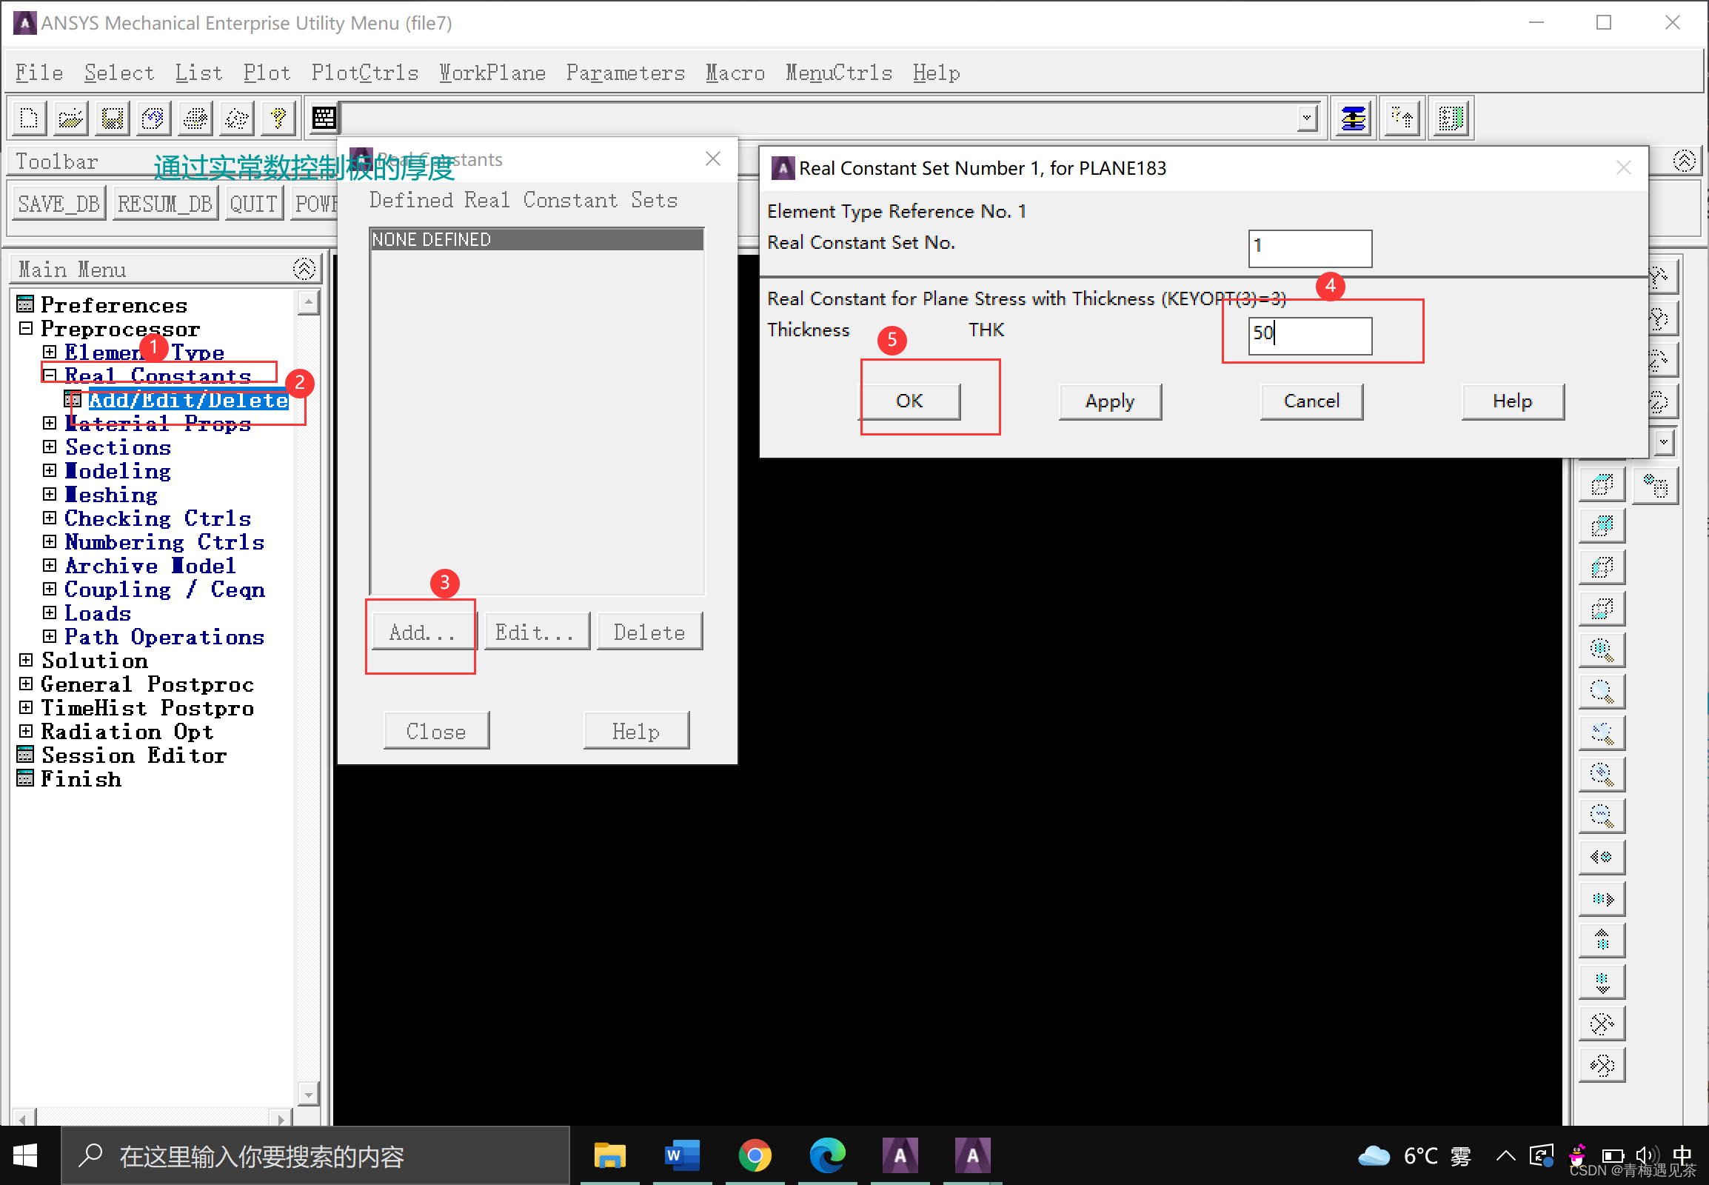1709x1185 pixels.
Task: Click the New Analysis toolbar icon
Action: tap(29, 118)
